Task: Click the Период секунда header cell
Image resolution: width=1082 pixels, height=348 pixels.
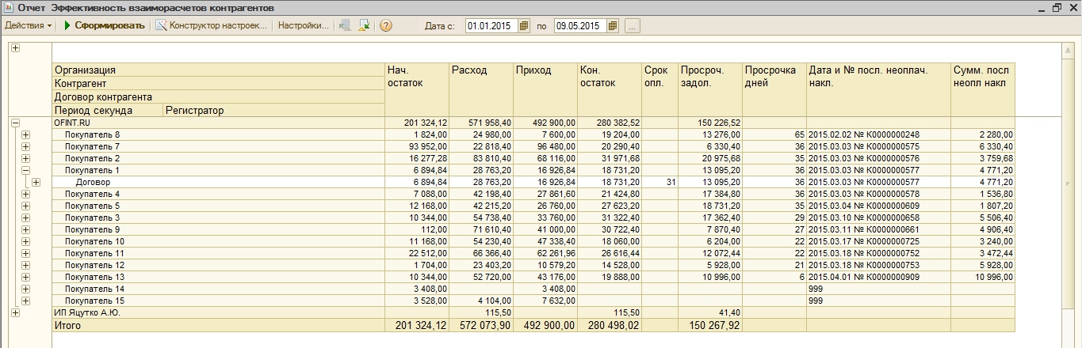Action: coord(107,111)
